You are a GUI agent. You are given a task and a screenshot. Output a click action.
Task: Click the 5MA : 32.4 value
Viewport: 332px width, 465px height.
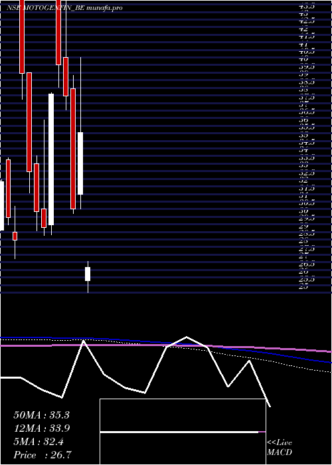pos(39,442)
